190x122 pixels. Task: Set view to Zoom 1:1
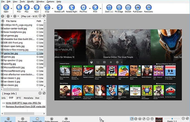[109, 8]
